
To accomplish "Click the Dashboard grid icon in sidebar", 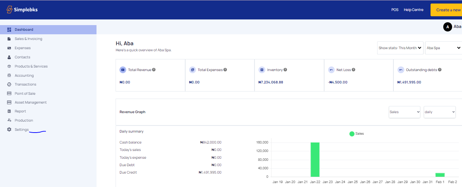I will (9, 30).
